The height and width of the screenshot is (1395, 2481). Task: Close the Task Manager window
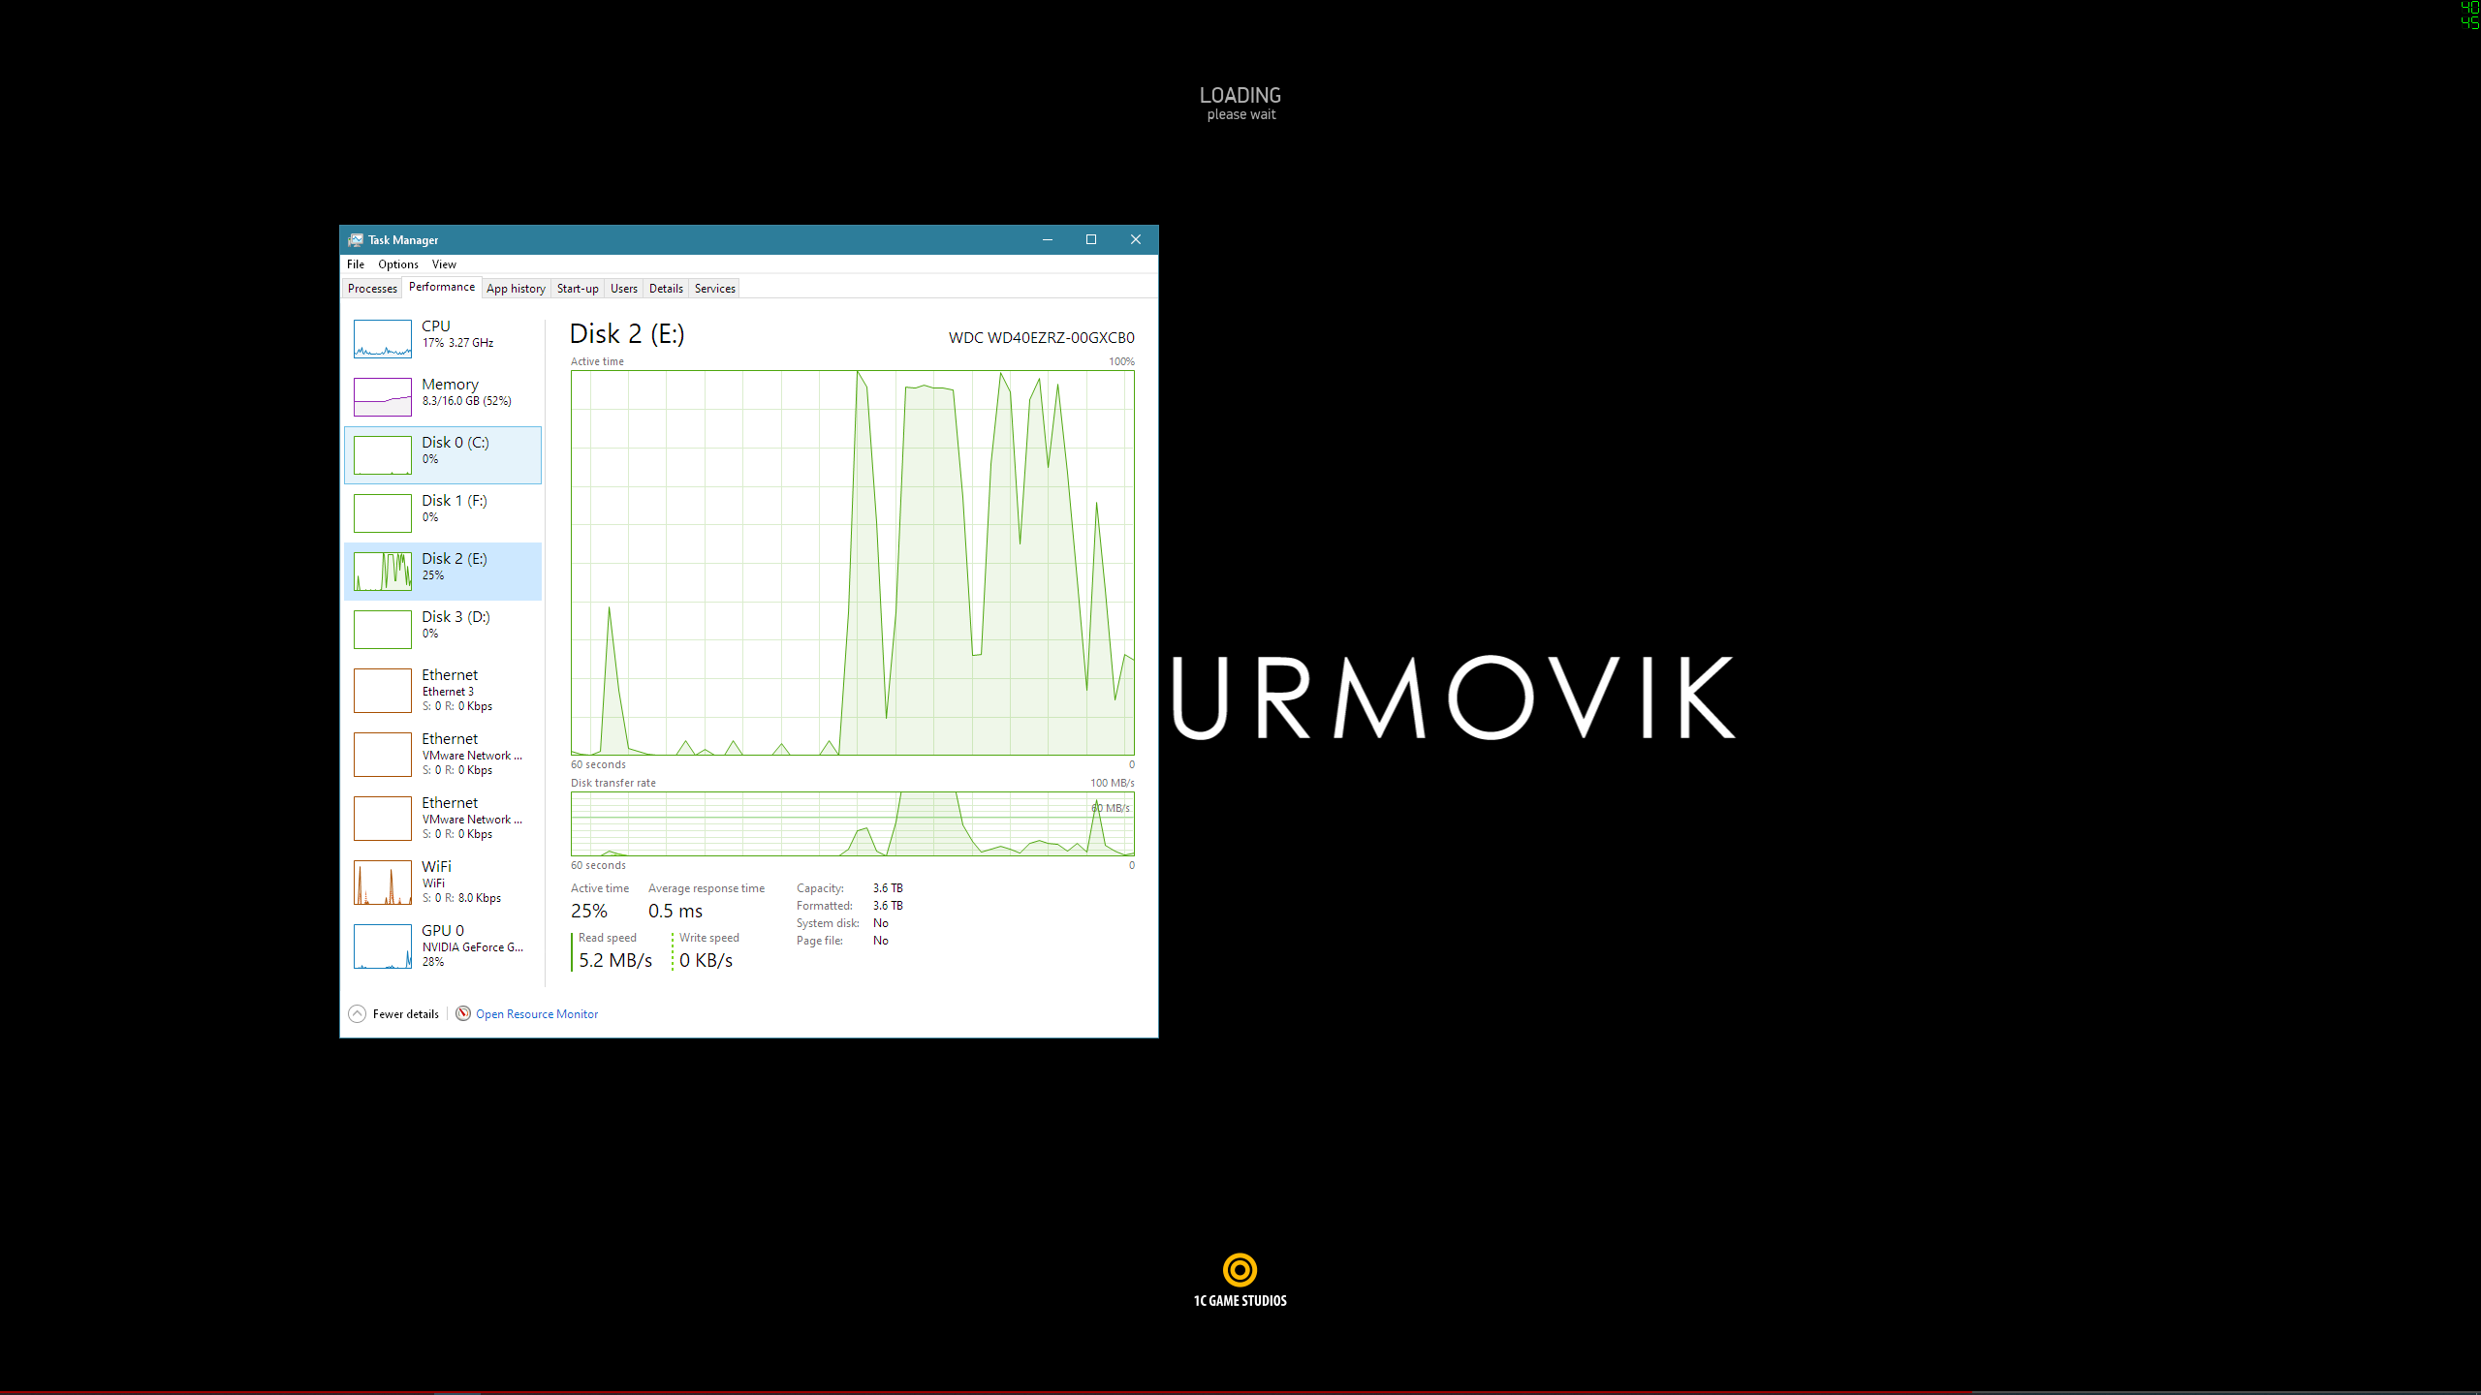(1136, 239)
